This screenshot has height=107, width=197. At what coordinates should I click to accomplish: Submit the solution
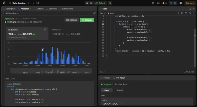coord(100,3)
